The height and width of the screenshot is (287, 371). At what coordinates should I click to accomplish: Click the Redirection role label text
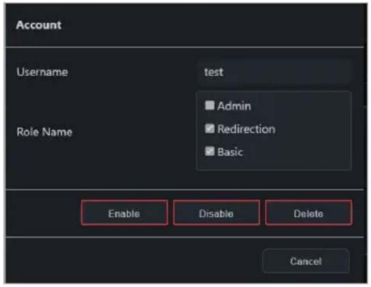[x=246, y=129]
